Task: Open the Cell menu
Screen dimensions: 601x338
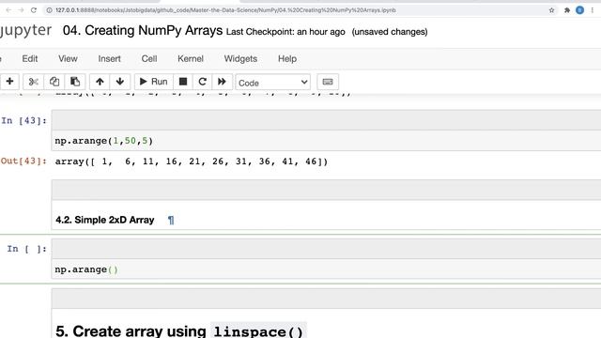Action: point(149,58)
